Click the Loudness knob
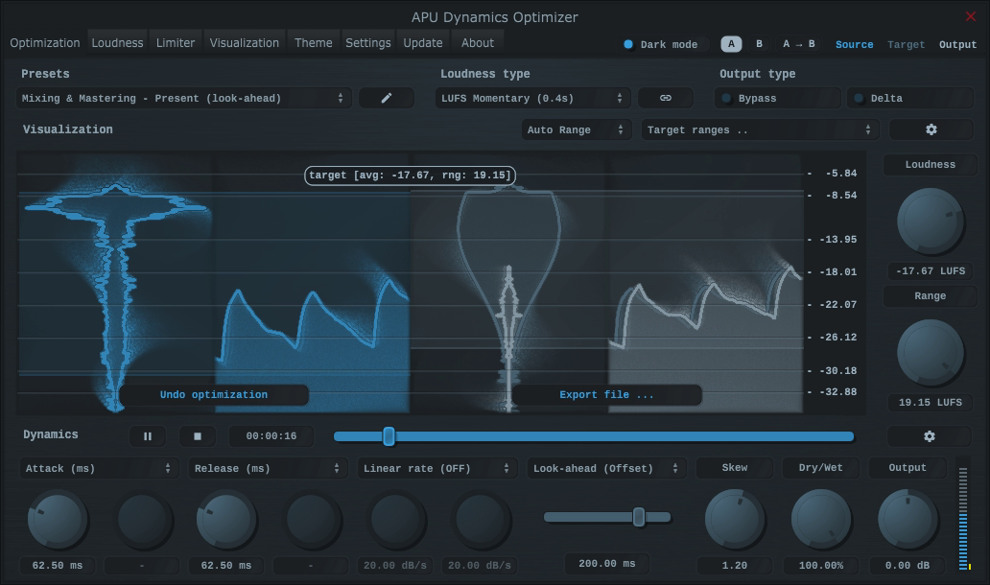This screenshot has height=585, width=990. pos(930,221)
